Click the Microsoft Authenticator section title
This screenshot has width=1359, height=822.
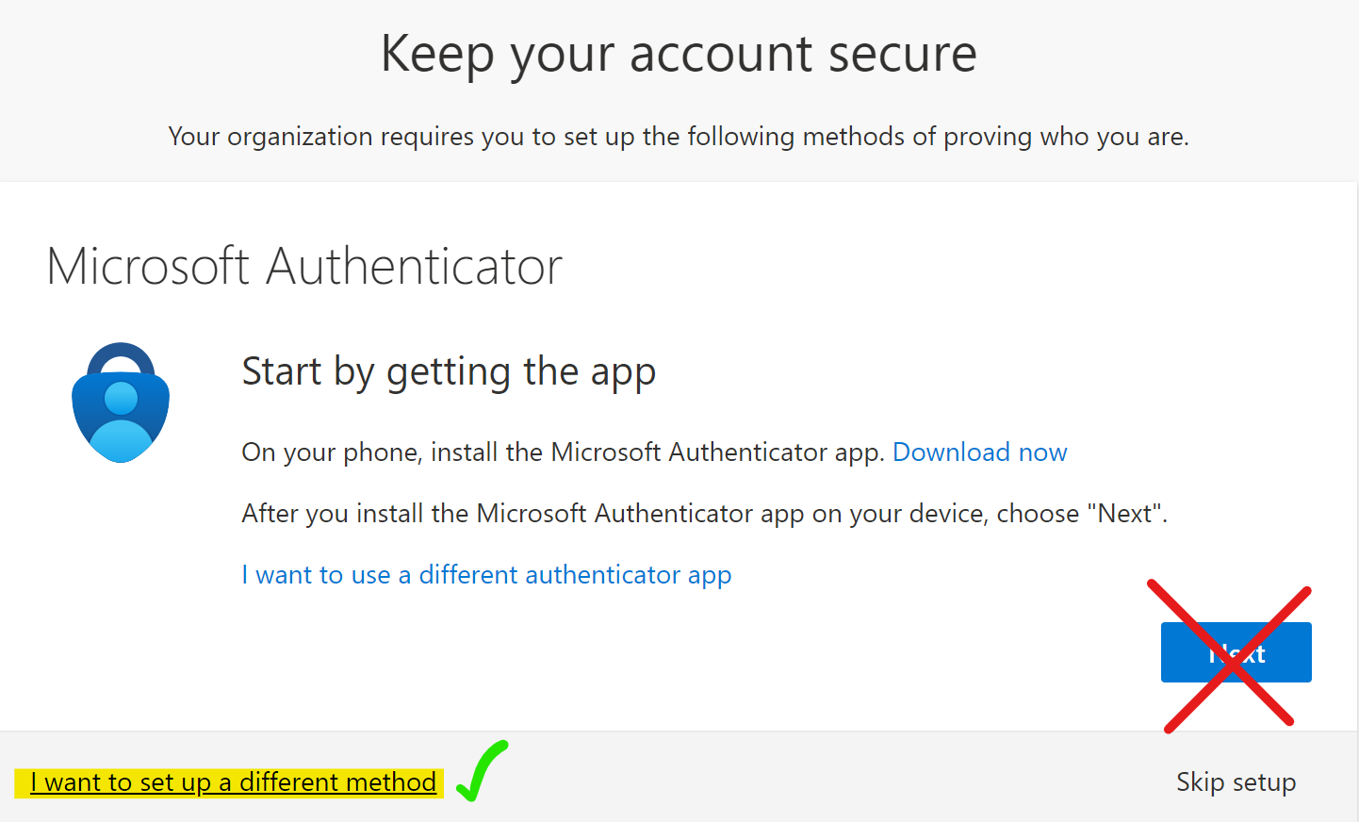304,267
